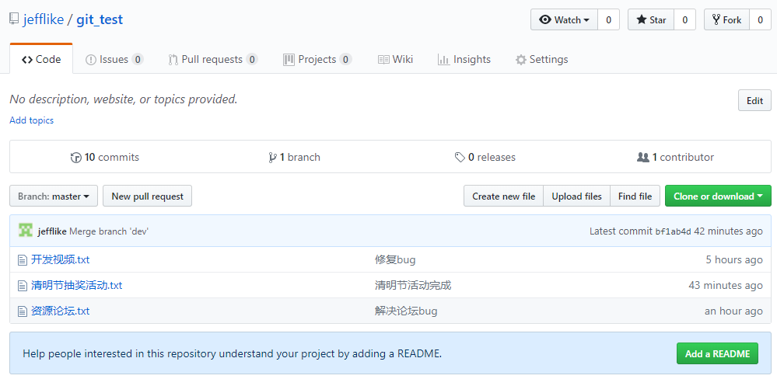Fork the git_test repository
The image size is (777, 379).
[726, 19]
